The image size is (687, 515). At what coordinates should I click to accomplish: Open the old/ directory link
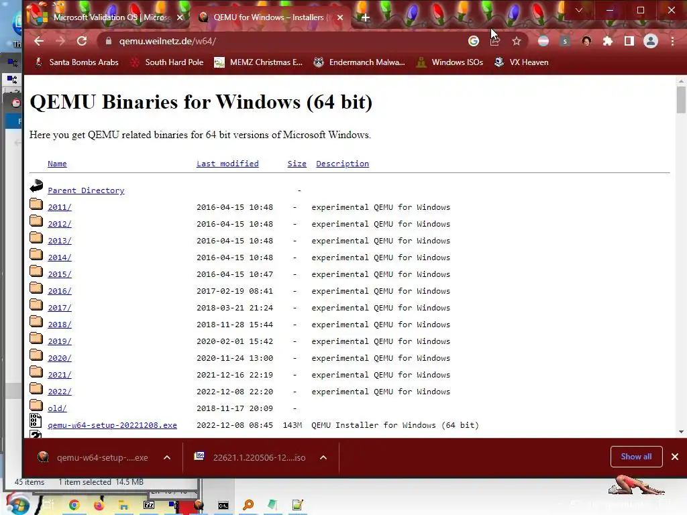(x=57, y=408)
